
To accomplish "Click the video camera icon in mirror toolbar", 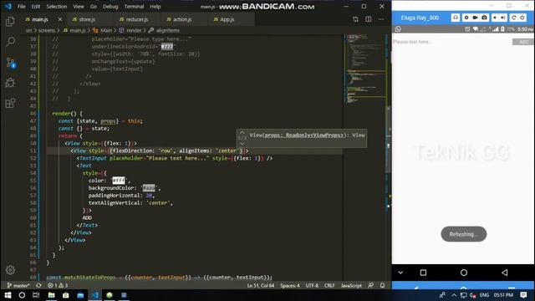I will pyautogui.click(x=475, y=18).
